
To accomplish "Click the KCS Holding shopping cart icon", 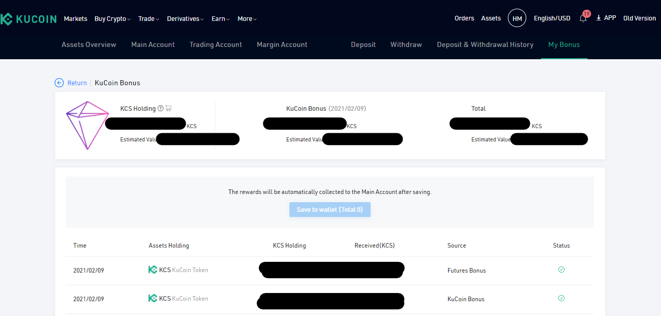I will (x=168, y=108).
